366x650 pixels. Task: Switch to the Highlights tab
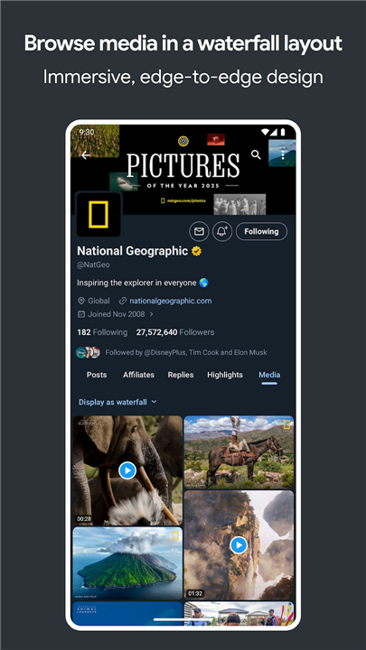(x=225, y=375)
